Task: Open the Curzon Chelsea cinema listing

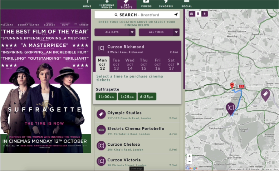Action: (x=137, y=146)
